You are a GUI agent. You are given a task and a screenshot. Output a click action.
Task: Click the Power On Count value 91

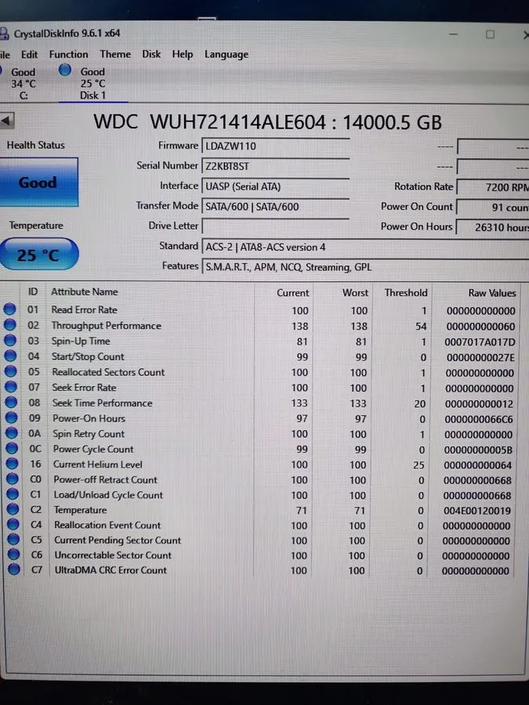493,208
